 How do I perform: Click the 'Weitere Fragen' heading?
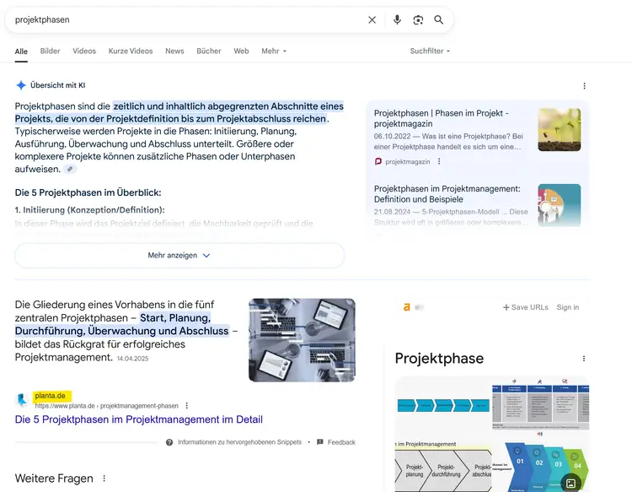(x=54, y=478)
